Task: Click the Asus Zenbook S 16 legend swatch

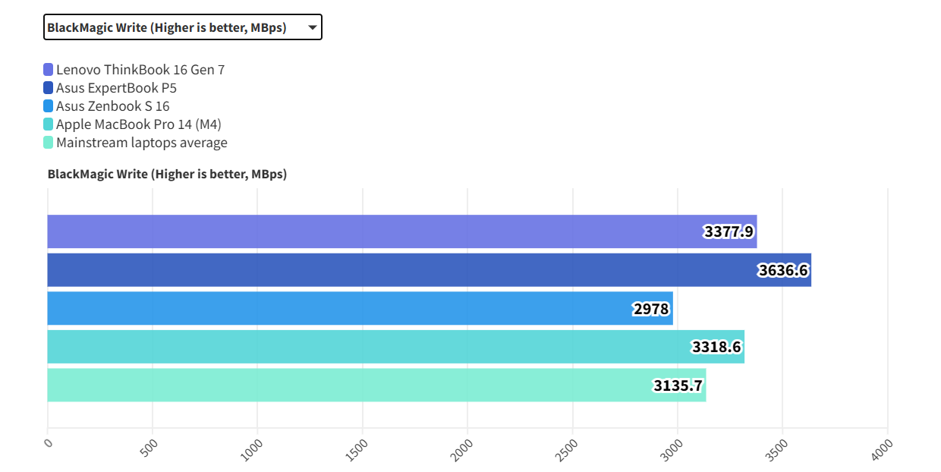Action: [49, 106]
